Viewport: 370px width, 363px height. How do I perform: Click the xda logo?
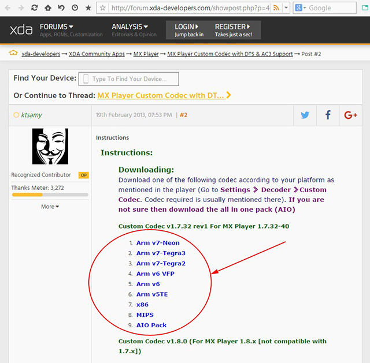click(20, 30)
